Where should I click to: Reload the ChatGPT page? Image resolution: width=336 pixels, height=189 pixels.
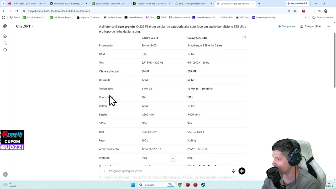17,11
